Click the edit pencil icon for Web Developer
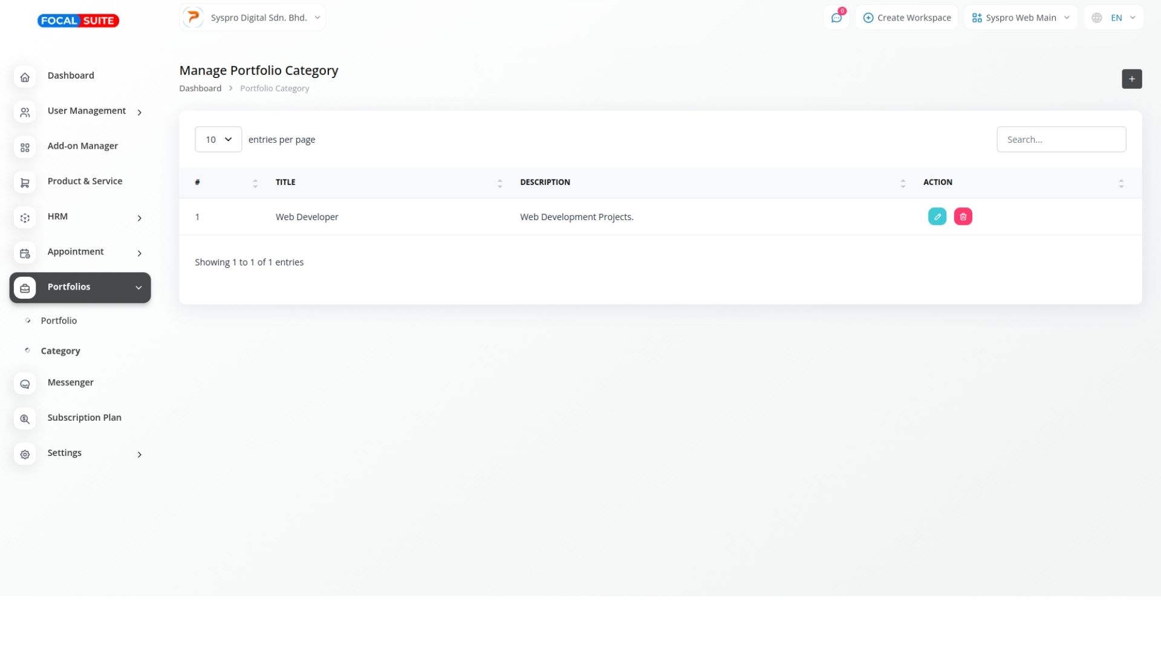The image size is (1161, 653). pyautogui.click(x=937, y=216)
